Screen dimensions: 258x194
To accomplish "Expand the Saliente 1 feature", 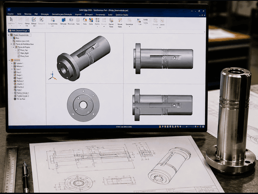I will pos(12,63).
